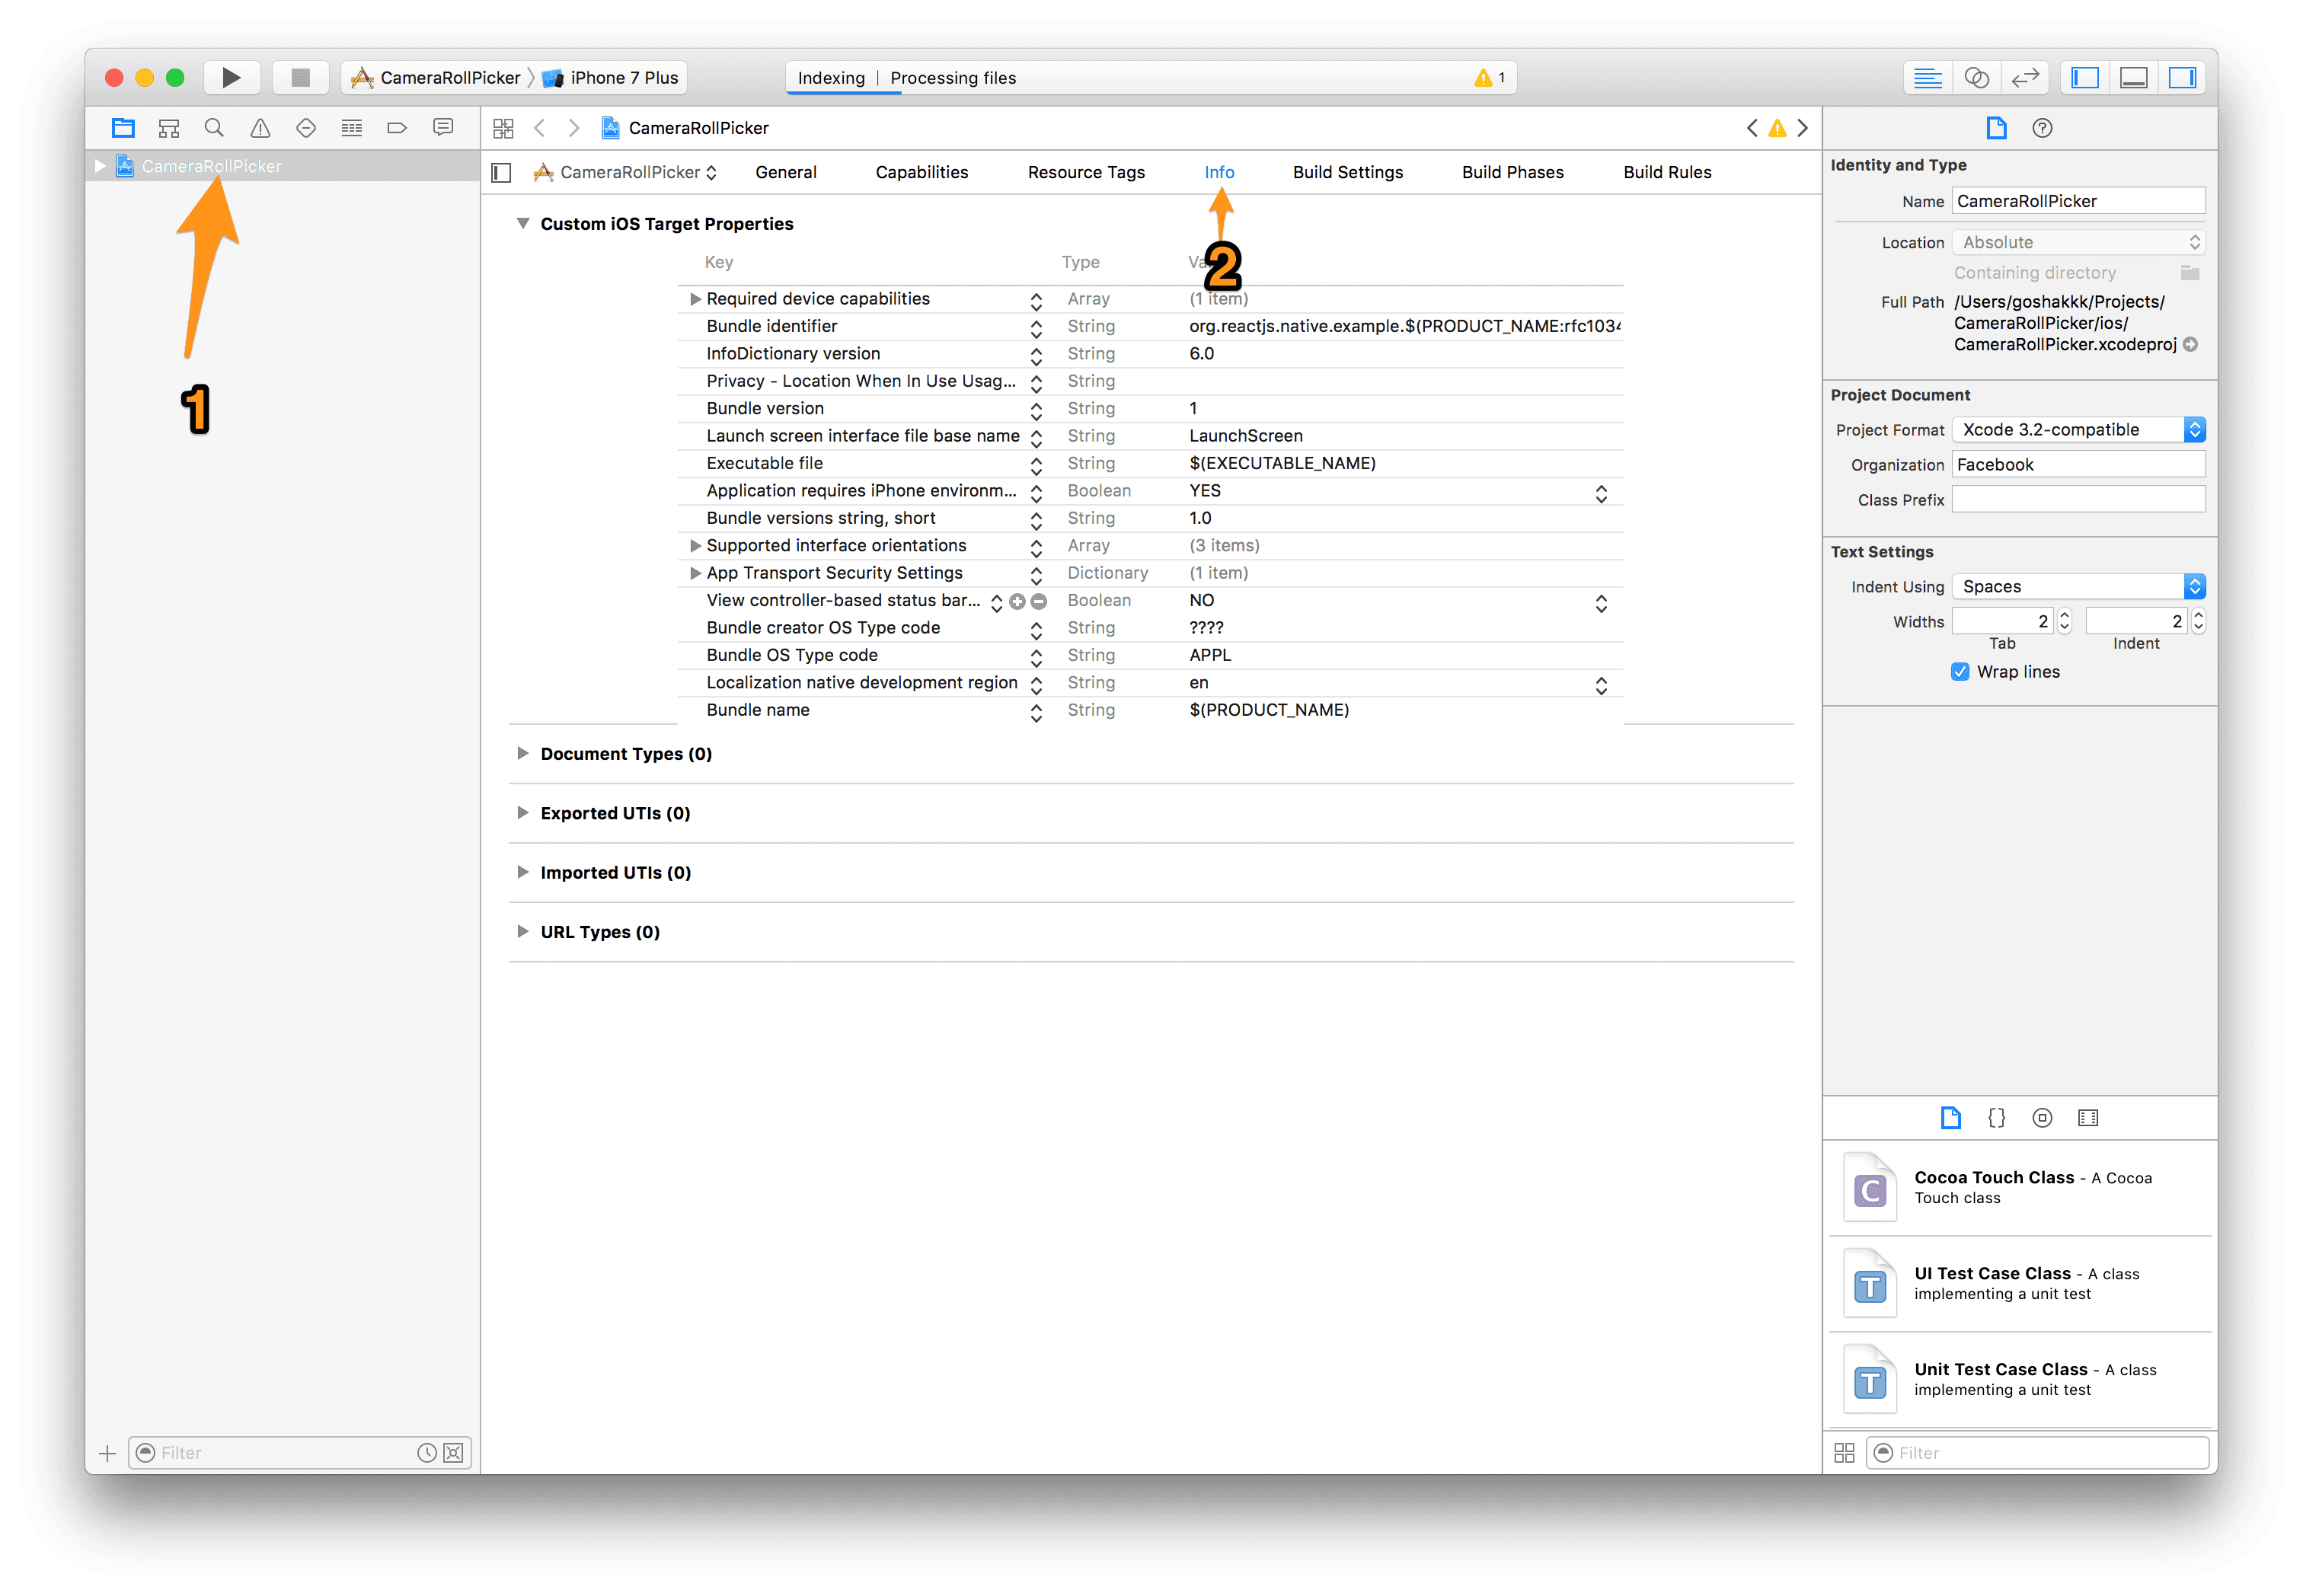Collapse Custom iOS Target Properties section

[522, 223]
